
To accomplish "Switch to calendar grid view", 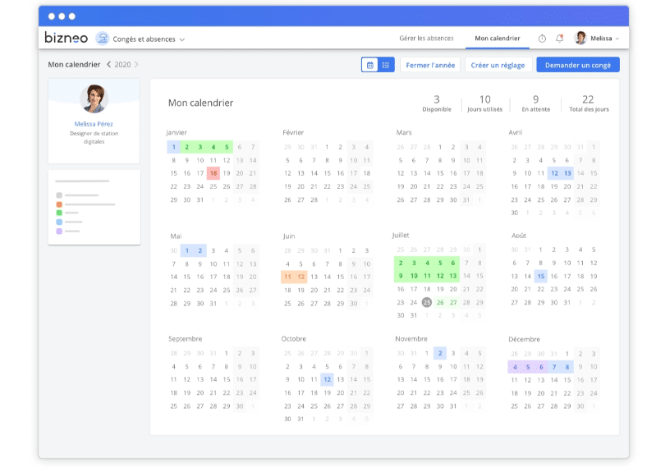I will (x=369, y=65).
